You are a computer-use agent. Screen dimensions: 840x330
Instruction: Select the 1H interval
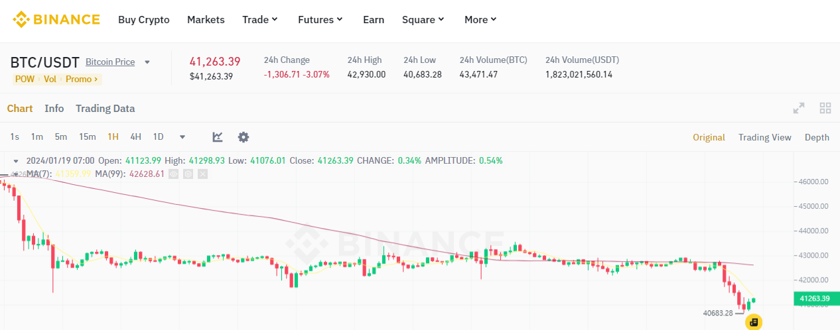tap(113, 137)
